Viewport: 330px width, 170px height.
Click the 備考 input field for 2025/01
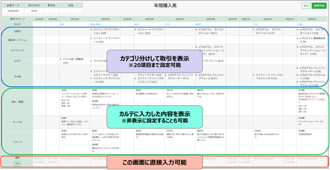click(x=39, y=161)
